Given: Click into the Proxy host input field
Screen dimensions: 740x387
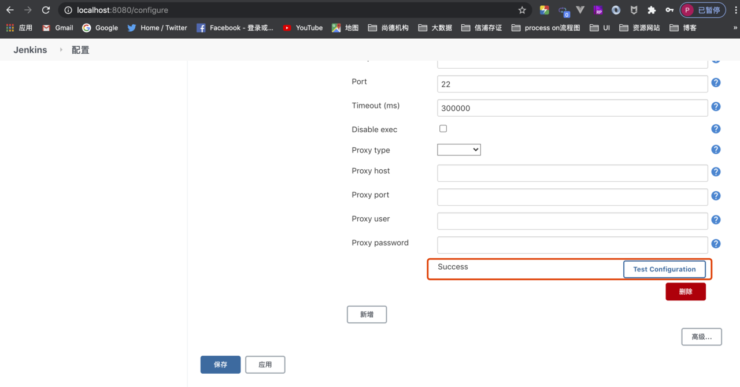Looking at the screenshot, I should click(x=572, y=173).
